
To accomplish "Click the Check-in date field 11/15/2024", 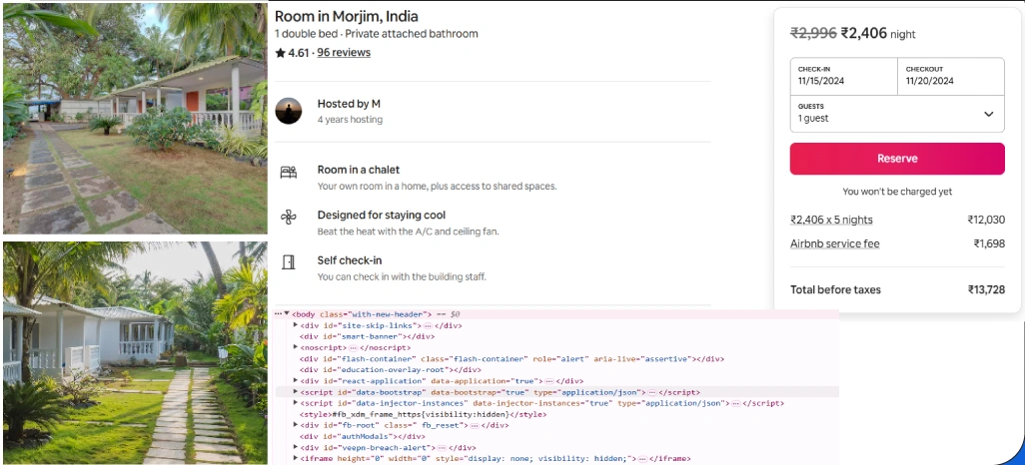I will pyautogui.click(x=844, y=77).
